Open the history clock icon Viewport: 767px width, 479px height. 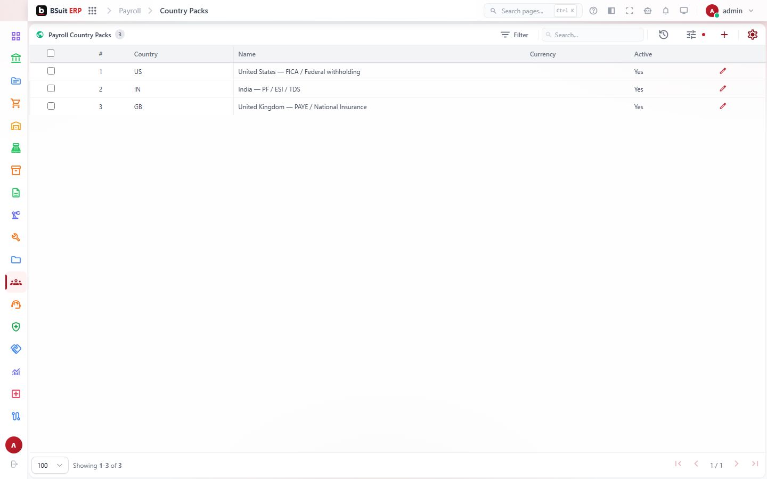click(x=664, y=35)
